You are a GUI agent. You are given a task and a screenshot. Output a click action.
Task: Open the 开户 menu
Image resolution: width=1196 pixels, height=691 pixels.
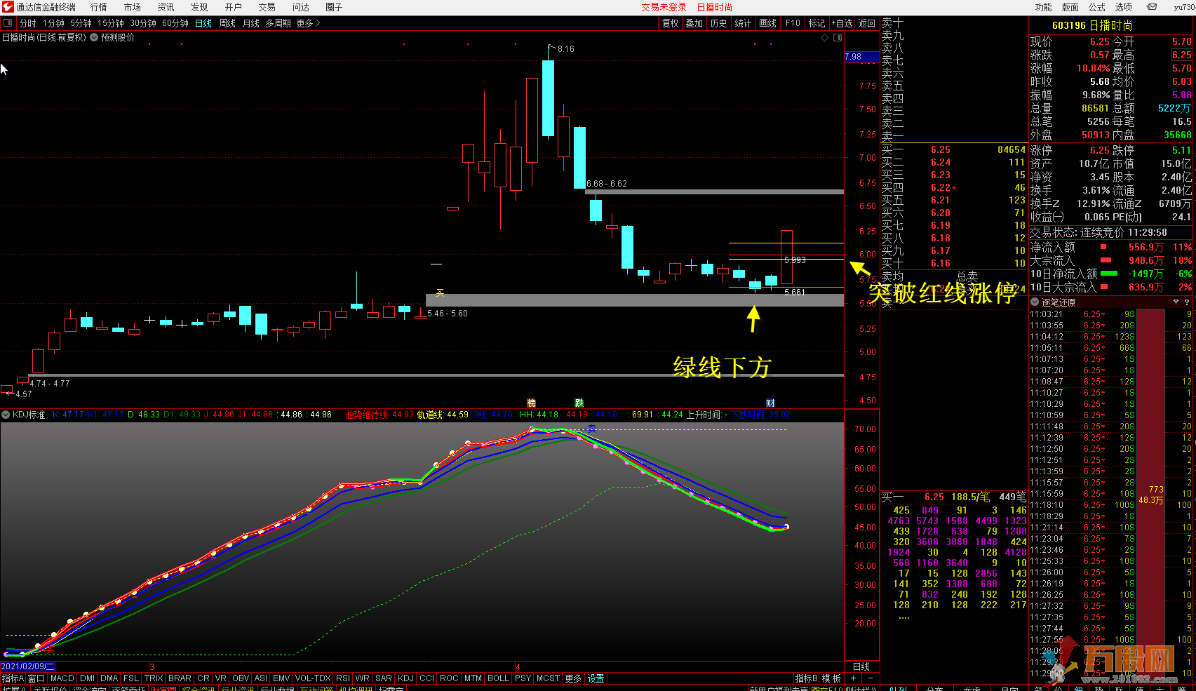tap(234, 7)
